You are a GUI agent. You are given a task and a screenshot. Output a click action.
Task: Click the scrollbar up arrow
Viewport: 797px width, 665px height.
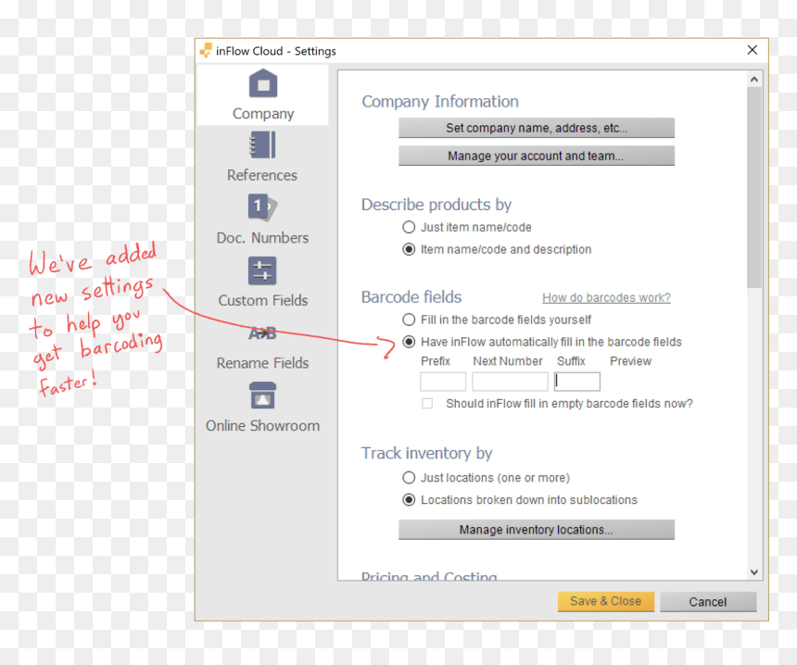tap(754, 80)
